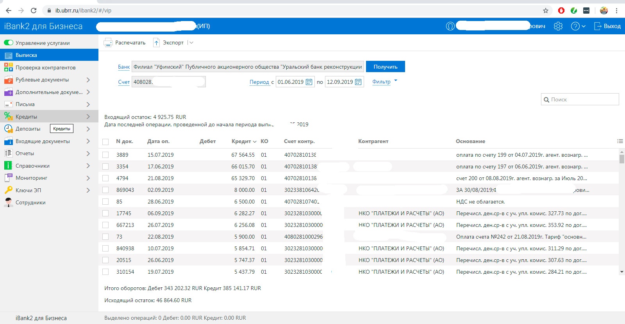
Task: Click the Экспорт upload icon
Action: 156,43
